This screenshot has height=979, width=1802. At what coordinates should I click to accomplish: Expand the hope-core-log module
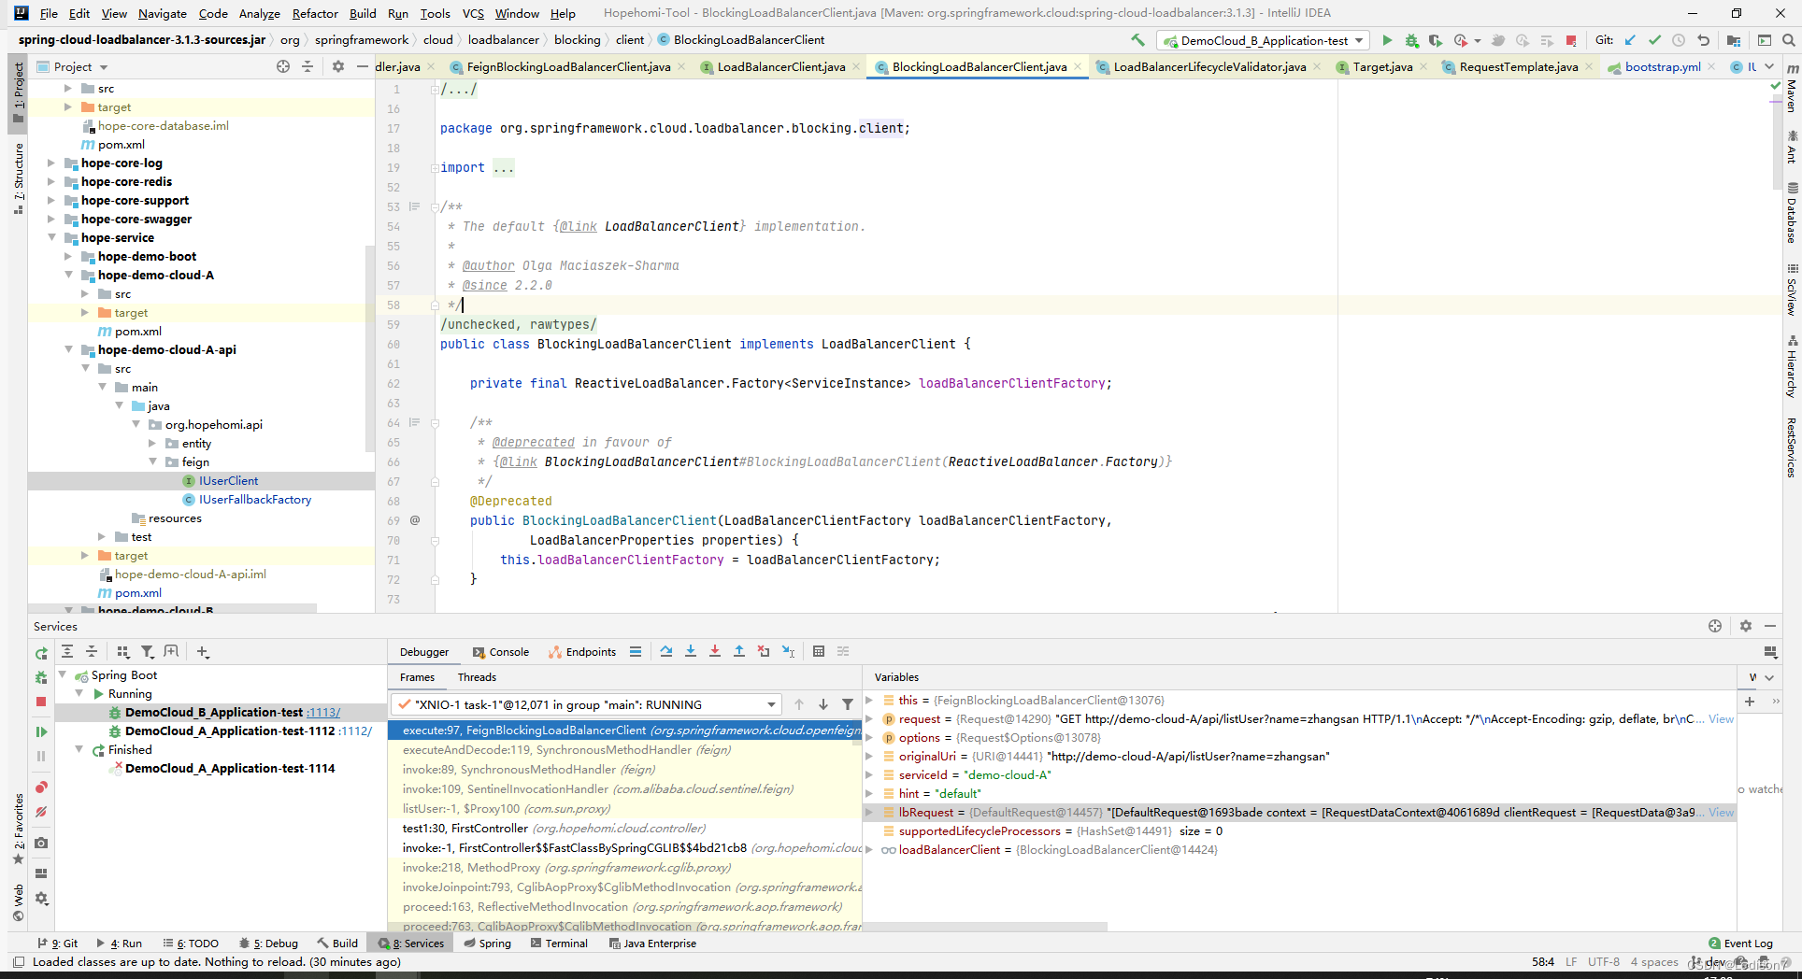tap(51, 163)
